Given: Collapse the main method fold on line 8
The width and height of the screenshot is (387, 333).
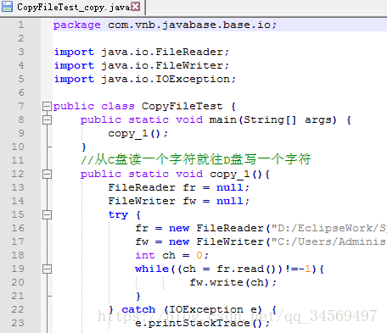Looking at the screenshot, I should [x=47, y=120].
